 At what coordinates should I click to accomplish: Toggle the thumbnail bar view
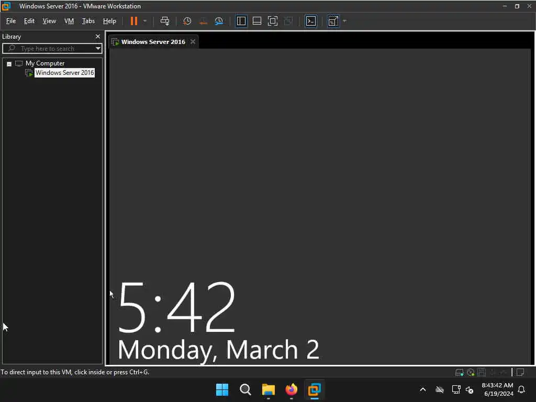click(x=257, y=21)
